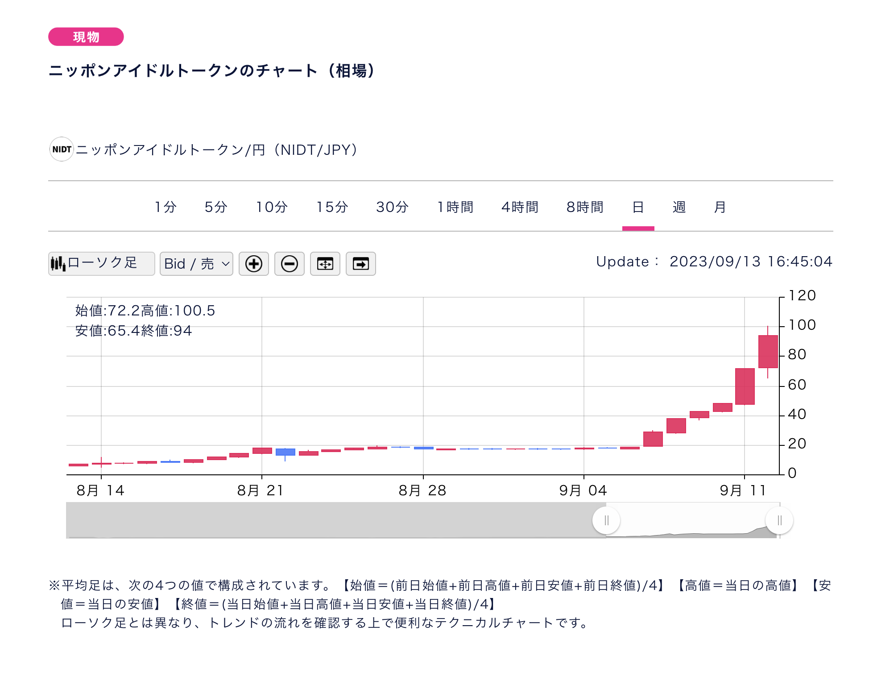Click the chevron on the Bid selector
The height and width of the screenshot is (681, 869).
(225, 264)
